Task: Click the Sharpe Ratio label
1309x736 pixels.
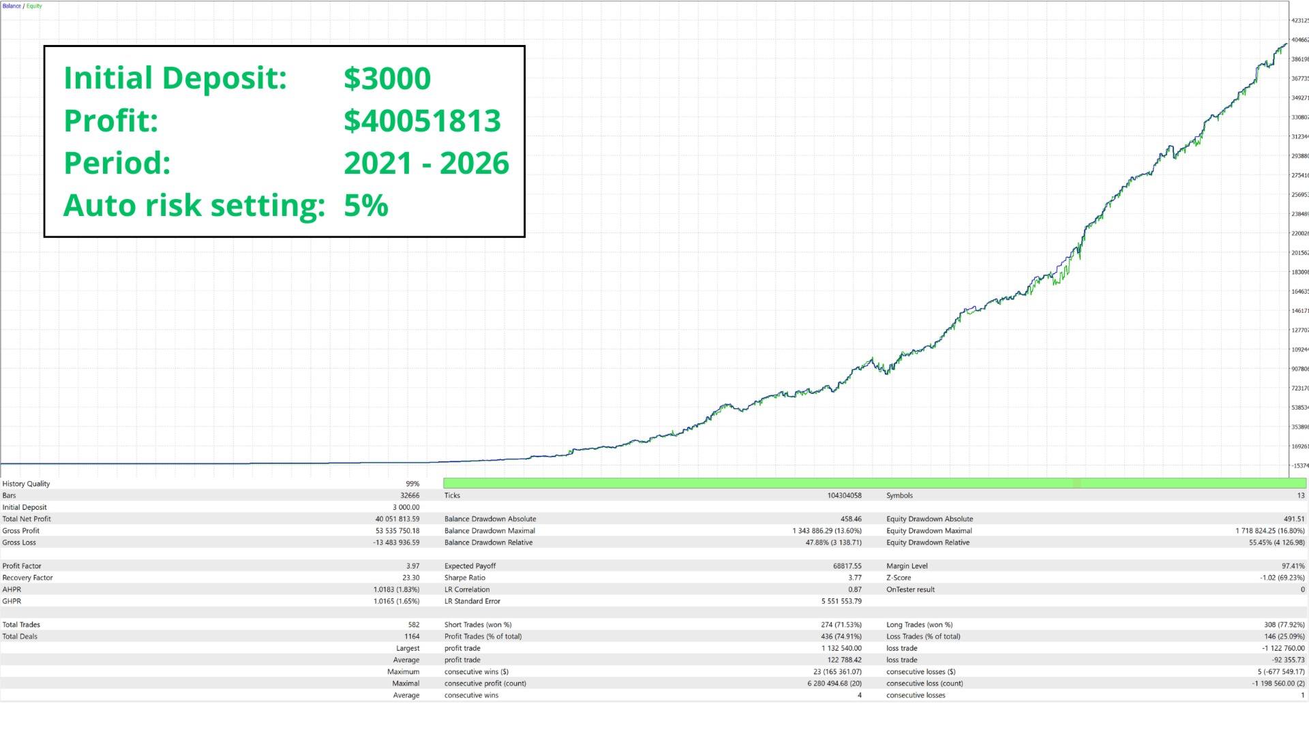Action: click(464, 578)
